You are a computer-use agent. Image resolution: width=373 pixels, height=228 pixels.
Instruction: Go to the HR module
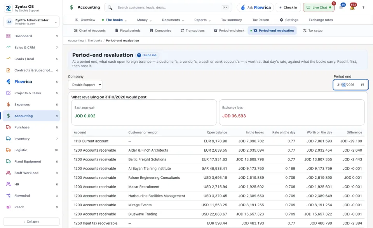[31, 184]
